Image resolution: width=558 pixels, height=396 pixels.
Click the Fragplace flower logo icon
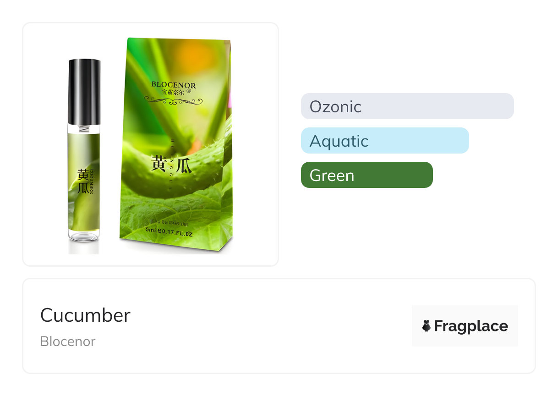tap(427, 326)
